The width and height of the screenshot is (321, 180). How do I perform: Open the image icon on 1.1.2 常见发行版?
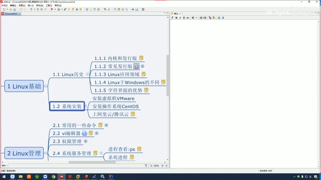coord(136,66)
